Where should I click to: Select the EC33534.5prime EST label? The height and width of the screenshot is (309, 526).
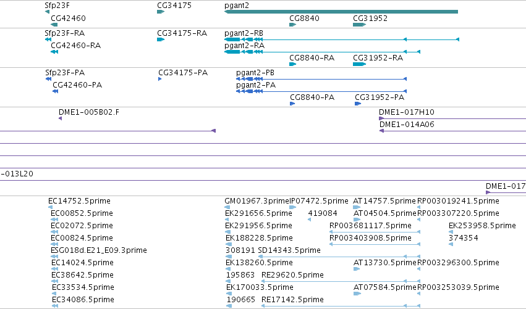[x=83, y=287]
